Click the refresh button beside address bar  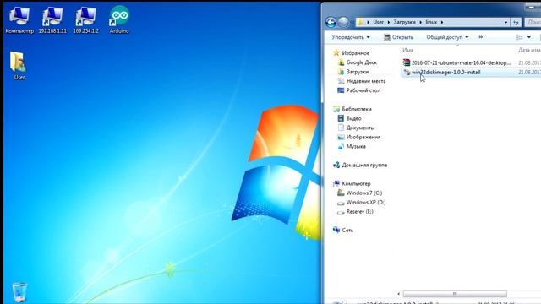516,22
